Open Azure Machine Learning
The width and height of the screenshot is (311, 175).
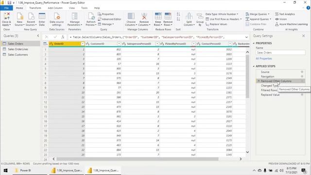291,24
